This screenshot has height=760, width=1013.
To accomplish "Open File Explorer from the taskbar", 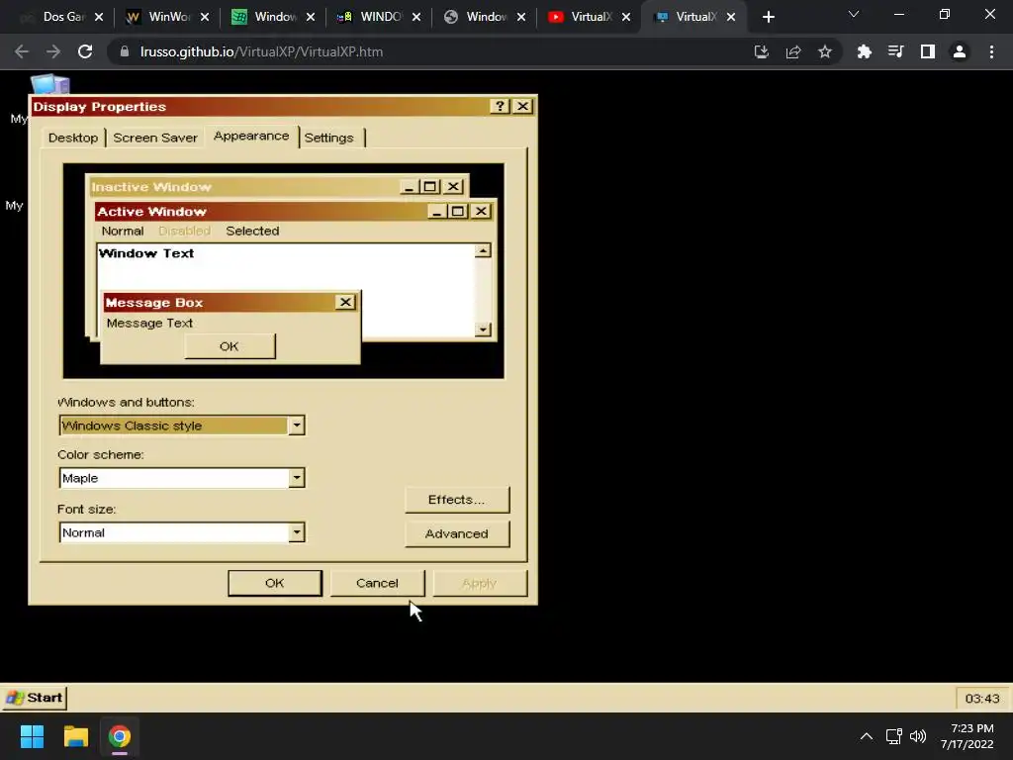I will point(75,736).
